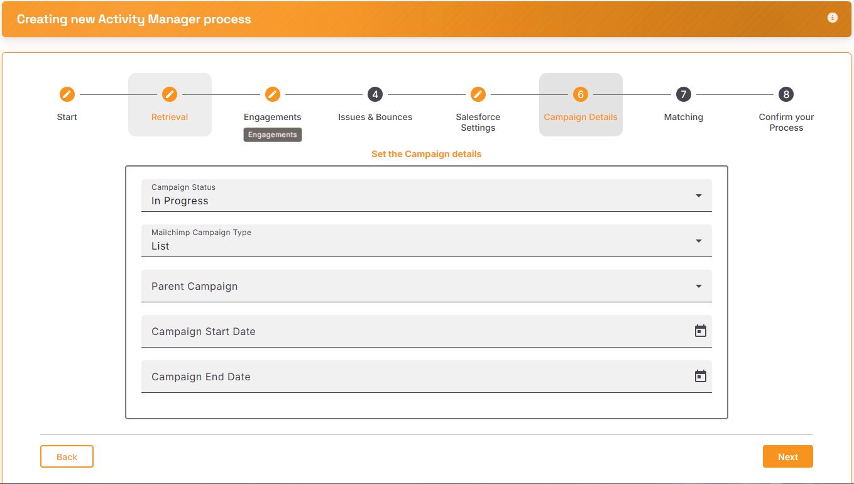Switch to the Matching step label
This screenshot has height=484, width=854.
(x=684, y=117)
